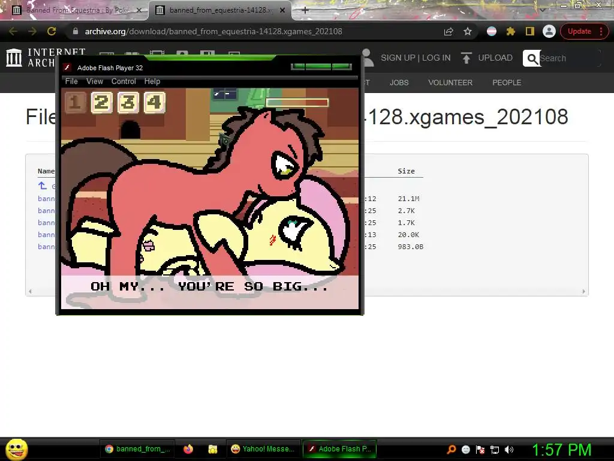Click the network tray icon
This screenshot has width=614, height=461.
495,450
